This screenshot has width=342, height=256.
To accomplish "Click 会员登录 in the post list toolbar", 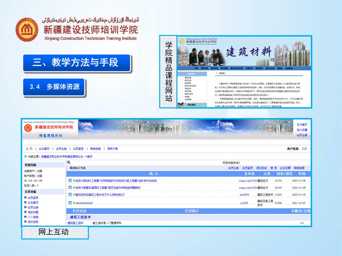I will pyautogui.click(x=247, y=168).
